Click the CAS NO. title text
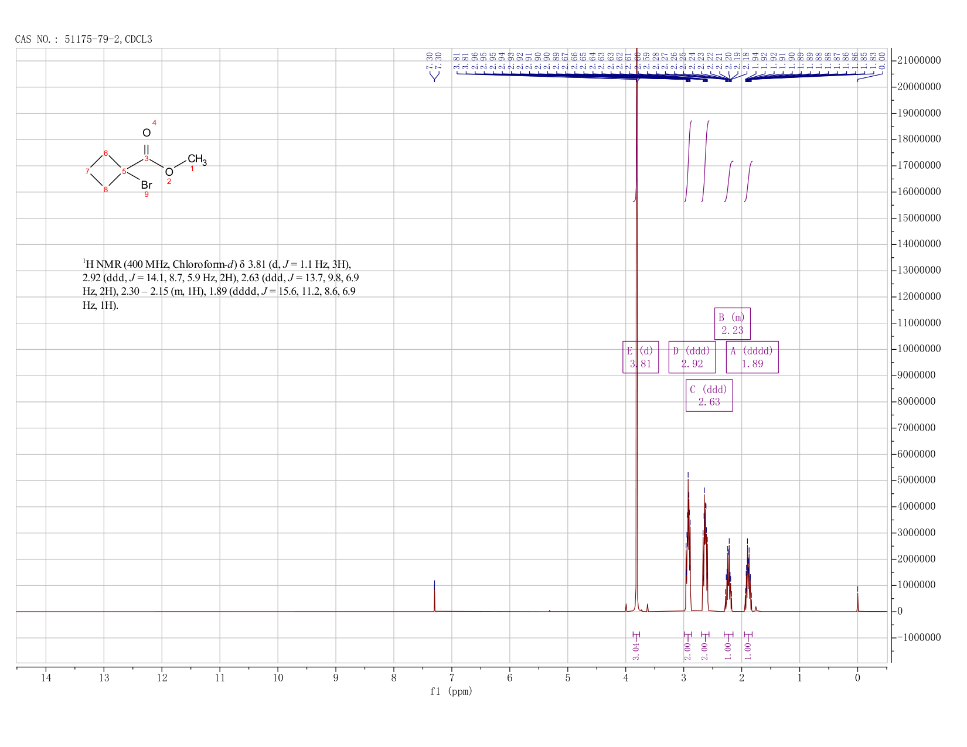 pyautogui.click(x=84, y=39)
